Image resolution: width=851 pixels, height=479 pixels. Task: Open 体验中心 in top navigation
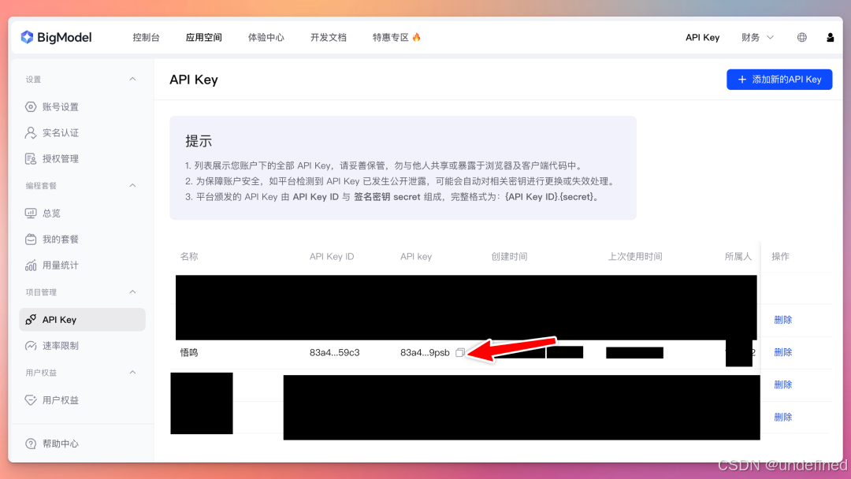pos(266,38)
